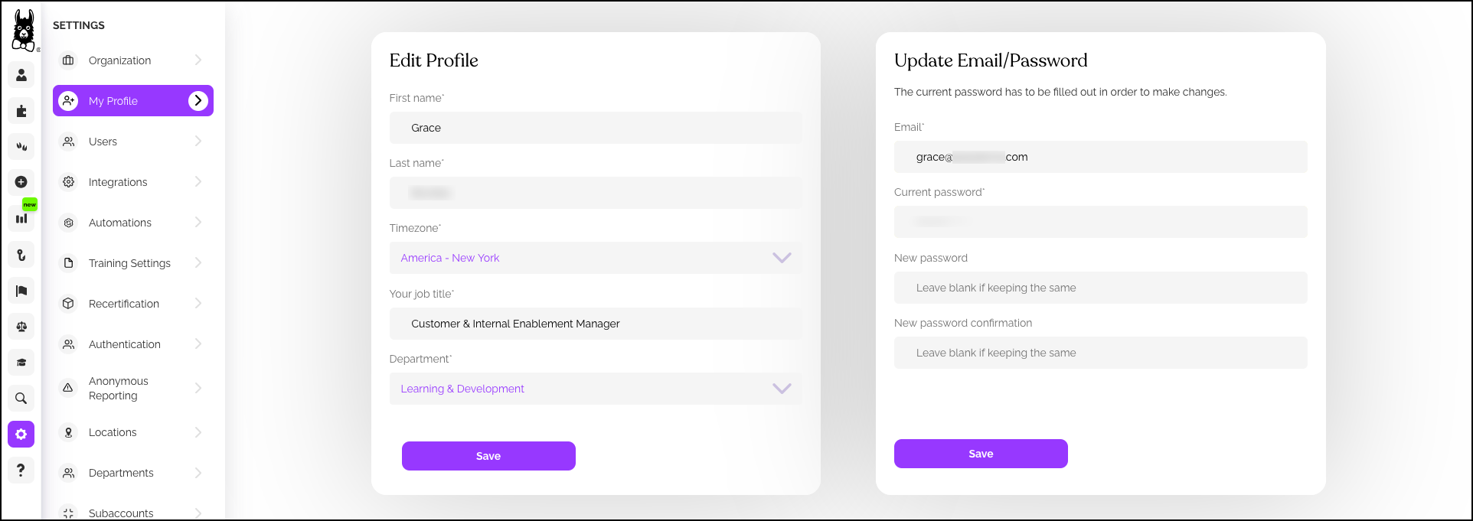Open the magnifying glass search icon
Viewport: 1473px width, 521px height.
21,398
